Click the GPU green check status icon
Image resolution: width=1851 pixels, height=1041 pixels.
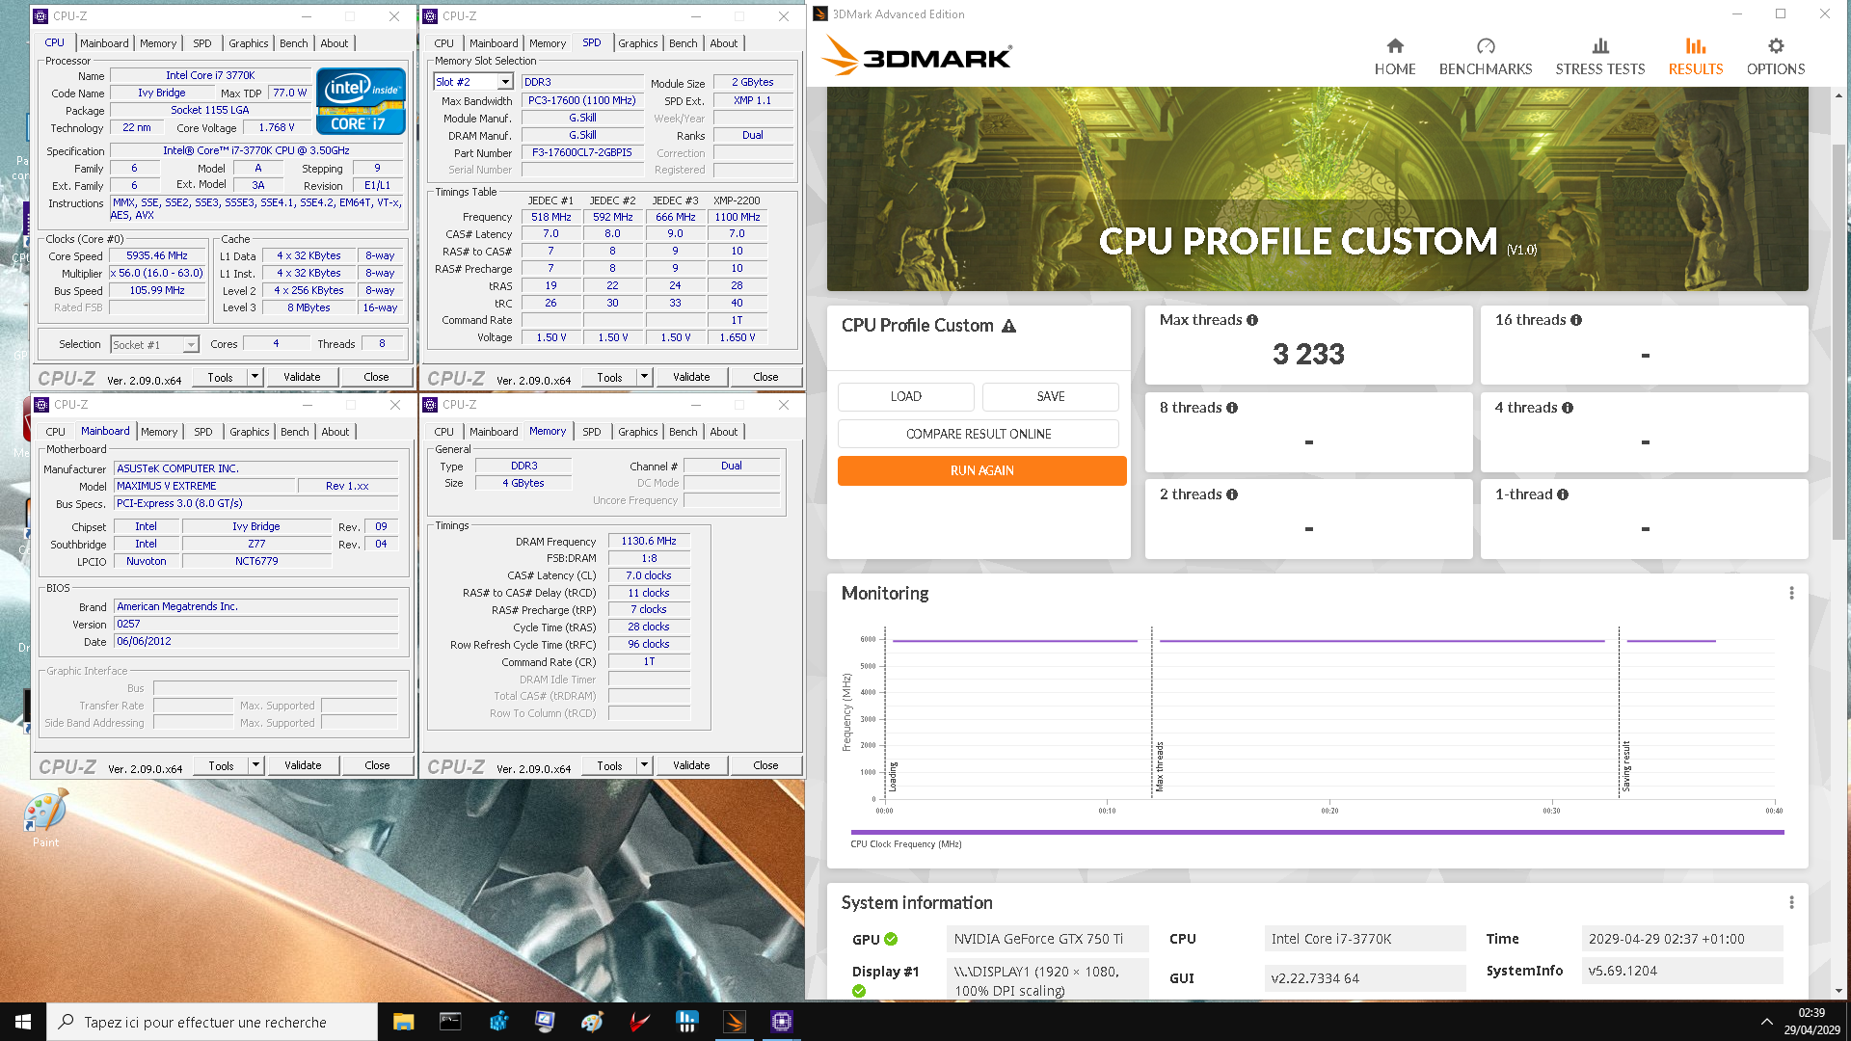(890, 939)
